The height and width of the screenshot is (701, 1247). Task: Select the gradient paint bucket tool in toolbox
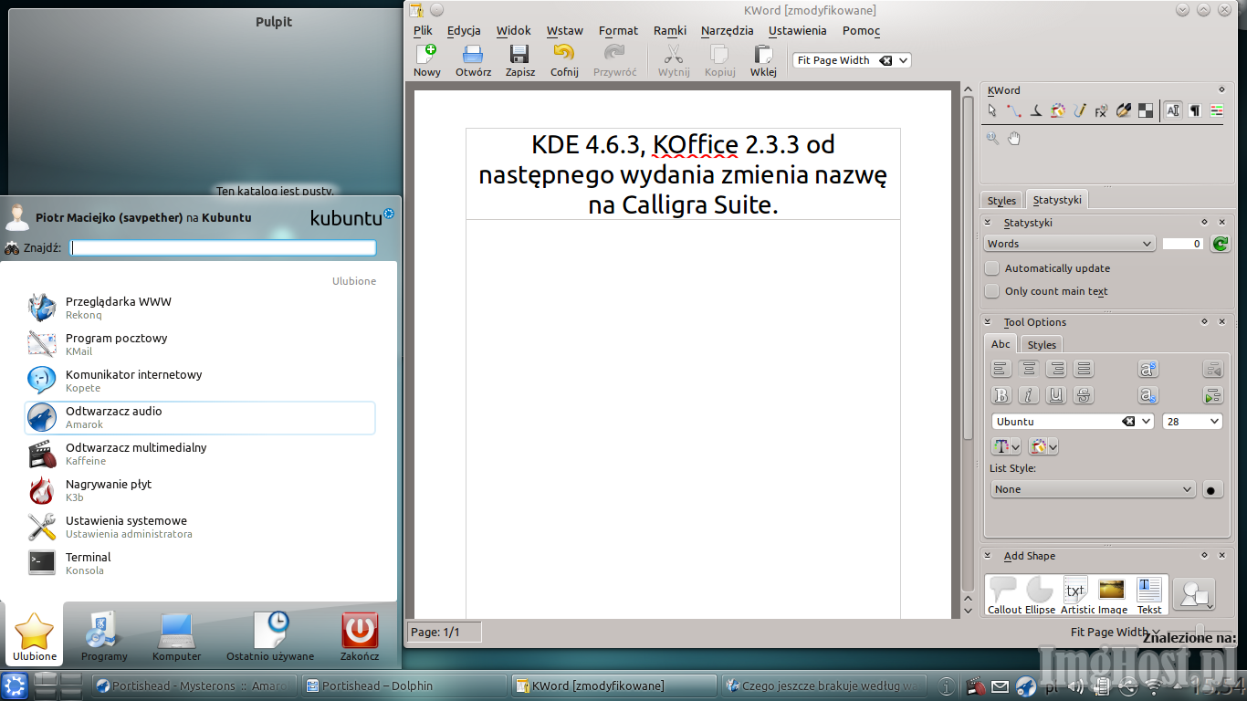coord(1058,110)
